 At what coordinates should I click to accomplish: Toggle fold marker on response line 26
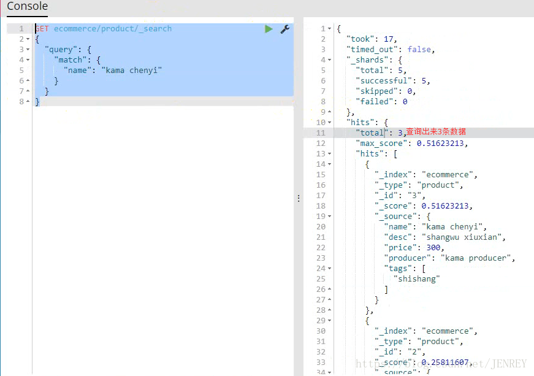(x=329, y=290)
